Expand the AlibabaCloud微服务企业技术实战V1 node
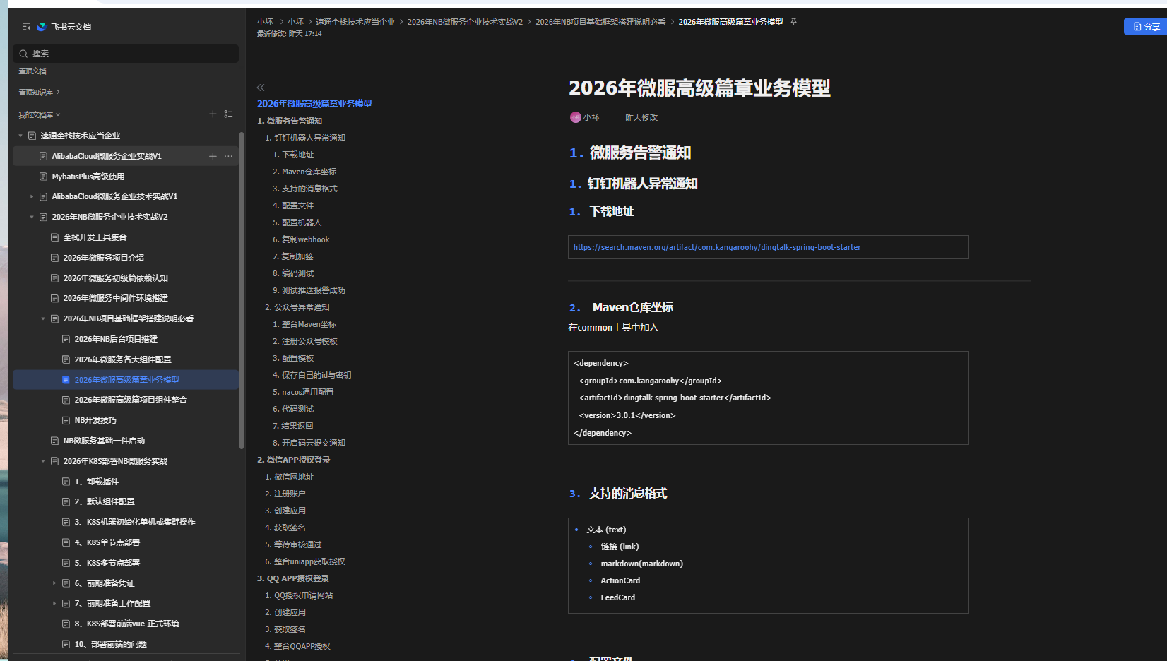This screenshot has width=1167, height=661. (32, 196)
